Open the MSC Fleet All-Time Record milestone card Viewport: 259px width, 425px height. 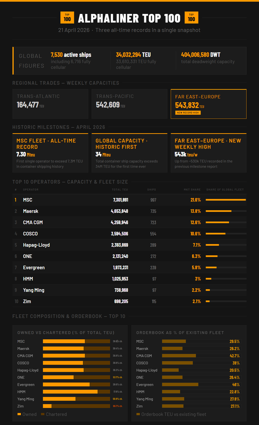click(50, 153)
